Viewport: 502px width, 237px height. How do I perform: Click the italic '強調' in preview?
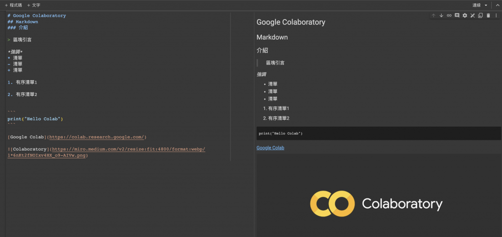[261, 74]
